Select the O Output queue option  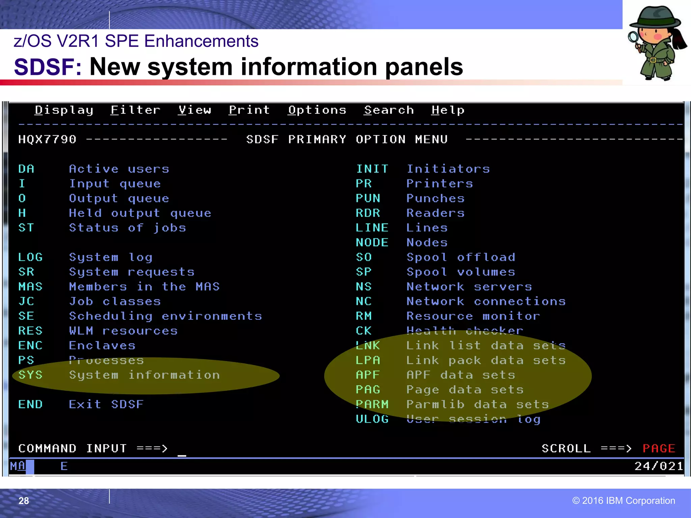(x=94, y=199)
